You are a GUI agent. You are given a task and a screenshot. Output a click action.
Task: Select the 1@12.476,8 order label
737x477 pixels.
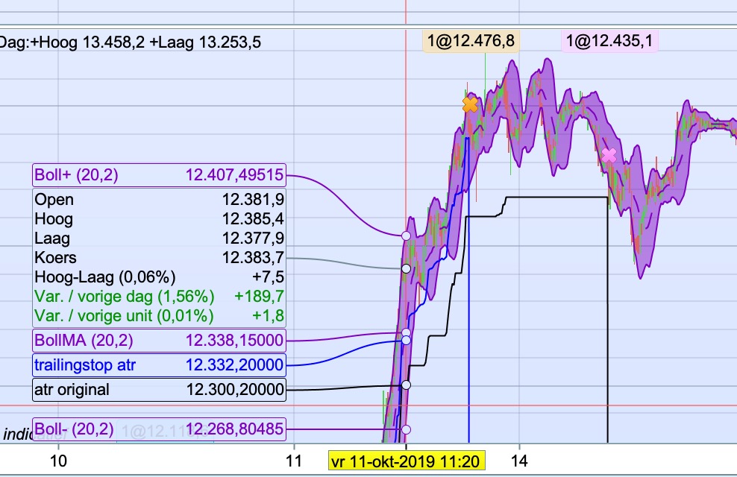coord(471,41)
